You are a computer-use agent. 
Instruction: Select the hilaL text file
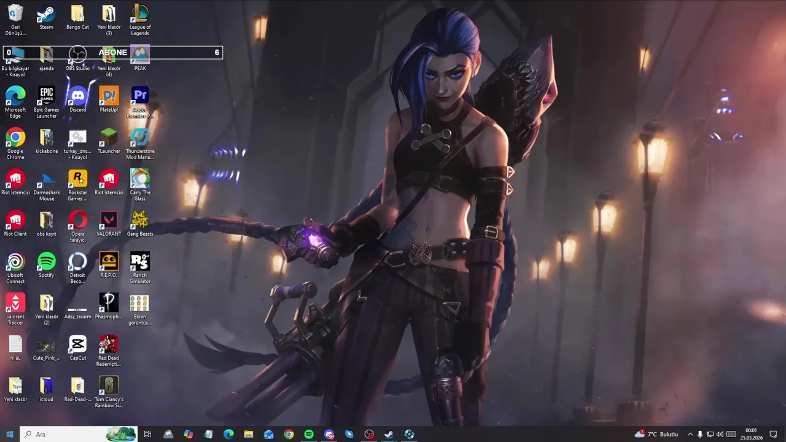coord(15,348)
